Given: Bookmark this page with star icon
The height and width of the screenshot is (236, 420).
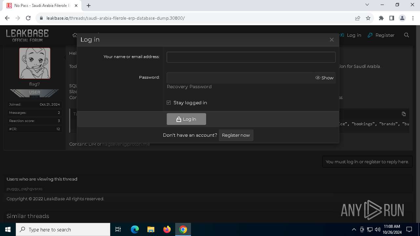Looking at the screenshot, I should tap(368, 18).
